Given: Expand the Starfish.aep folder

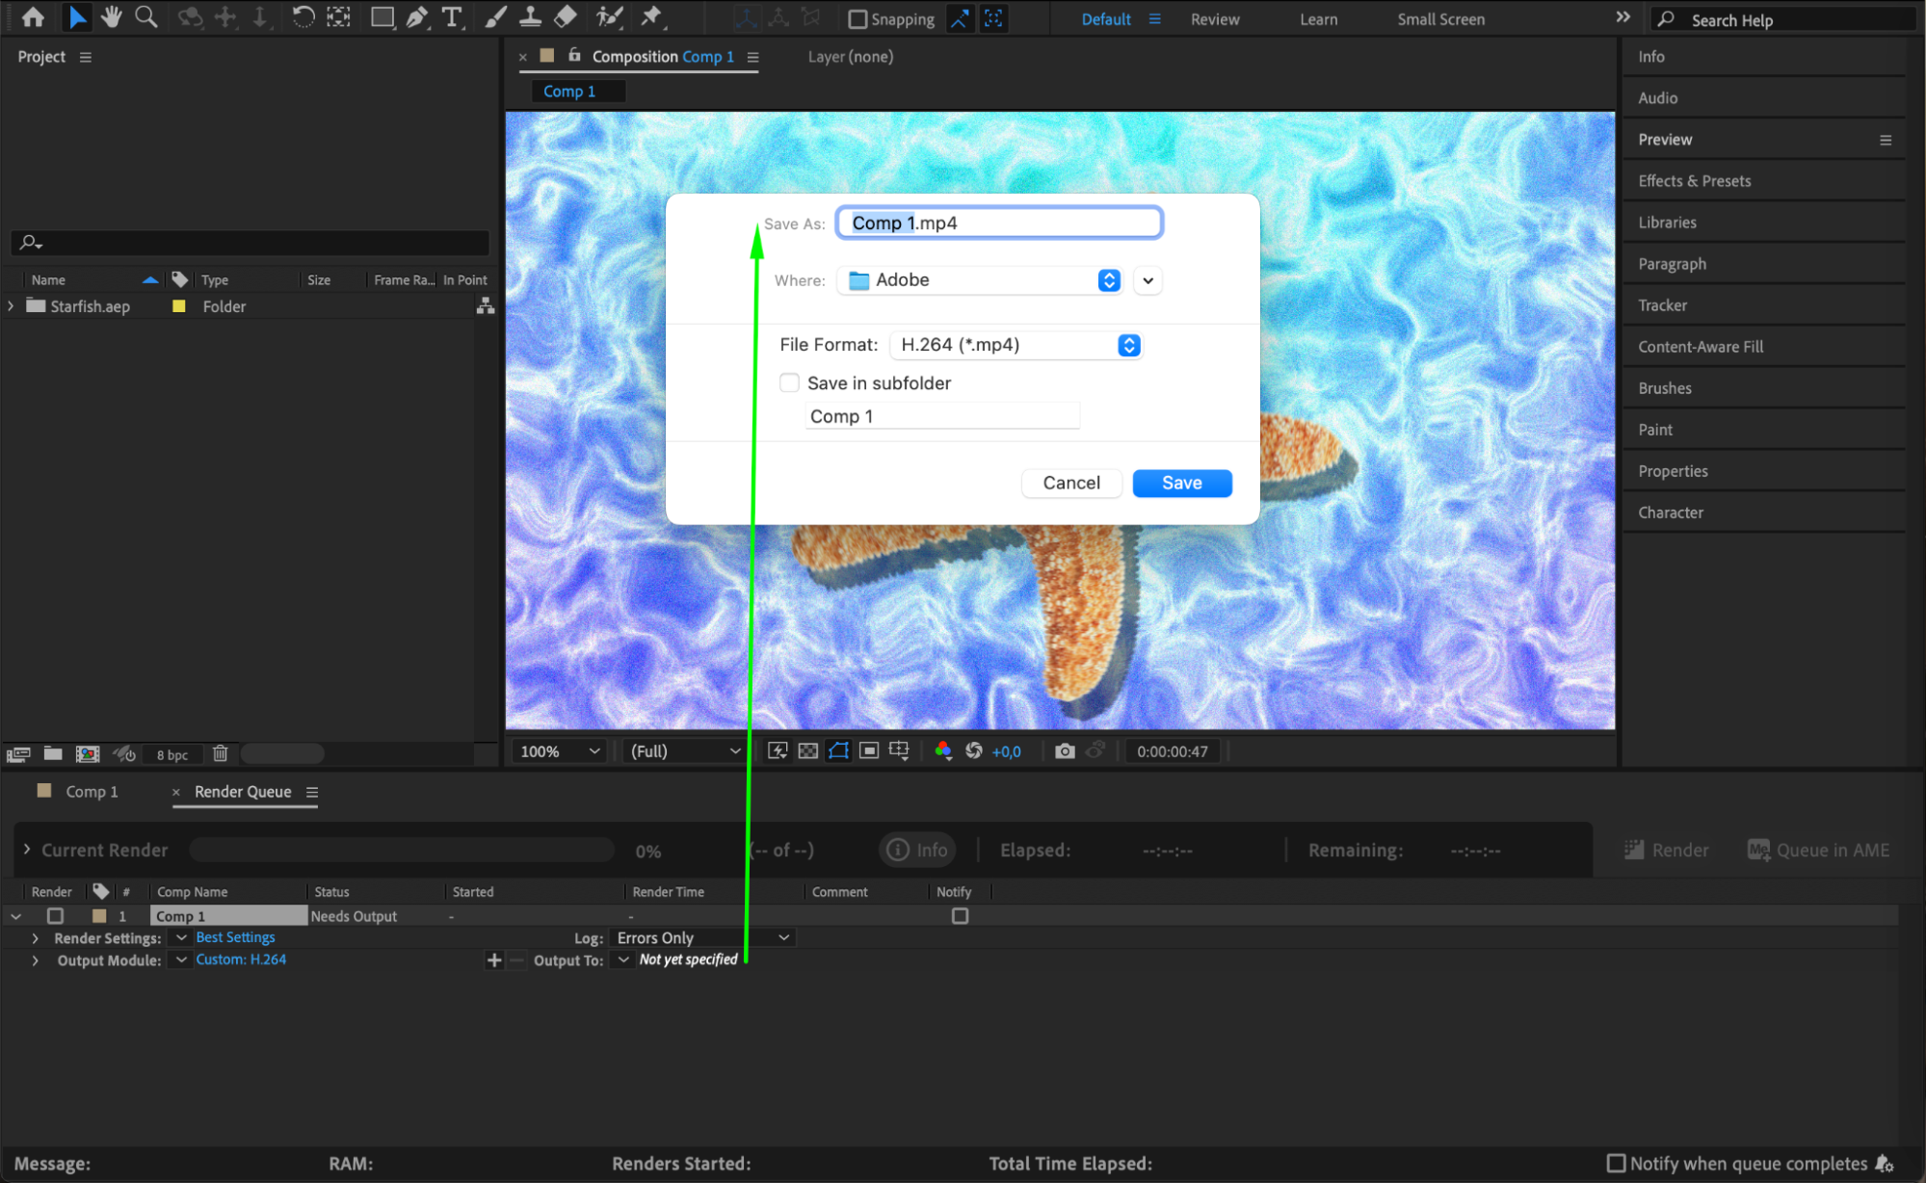Looking at the screenshot, I should coord(11,305).
